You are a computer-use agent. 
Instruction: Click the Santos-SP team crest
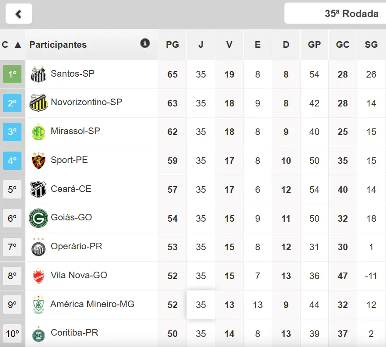(x=39, y=74)
